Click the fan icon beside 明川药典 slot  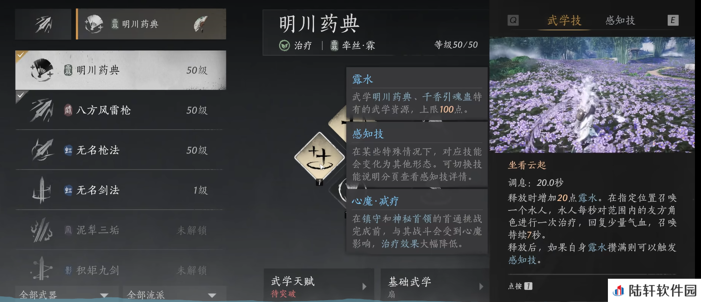coord(201,24)
